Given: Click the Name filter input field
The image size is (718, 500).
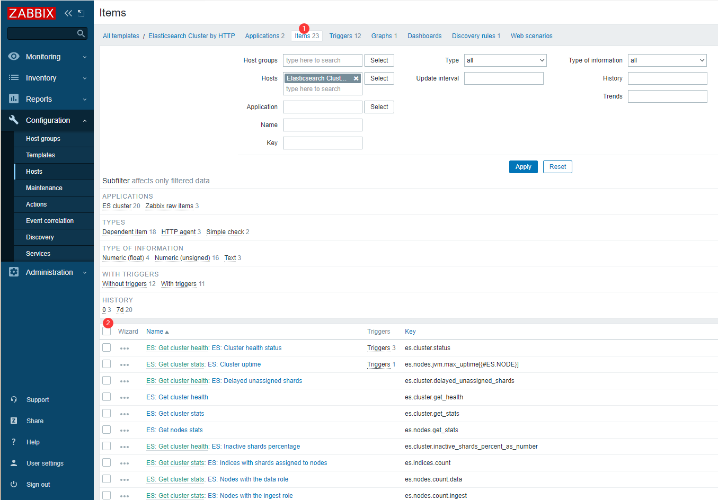Looking at the screenshot, I should tap(322, 125).
